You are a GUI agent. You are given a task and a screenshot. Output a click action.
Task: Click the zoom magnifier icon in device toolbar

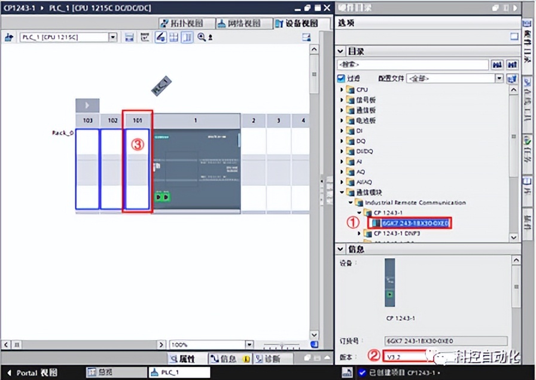coord(201,37)
